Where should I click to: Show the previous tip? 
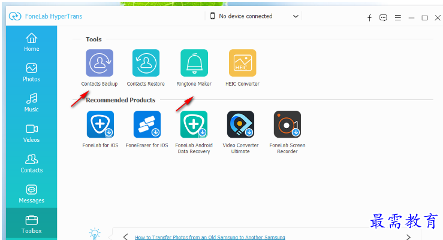125,236
